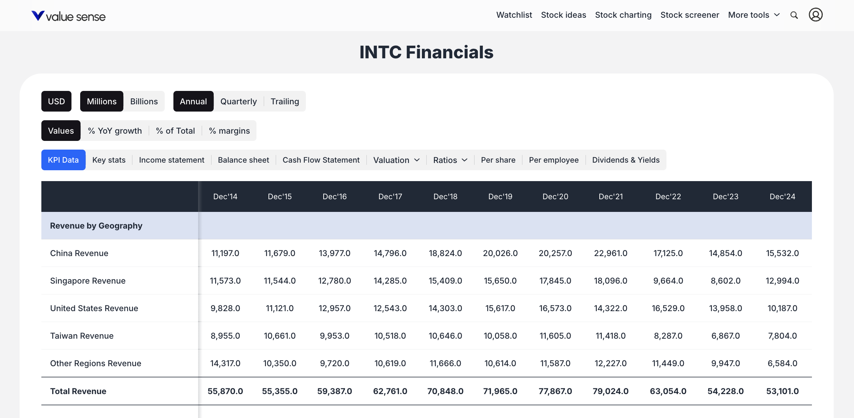Switch to the Balance sheet tab
Image resolution: width=854 pixels, height=418 pixels.
[x=243, y=160]
